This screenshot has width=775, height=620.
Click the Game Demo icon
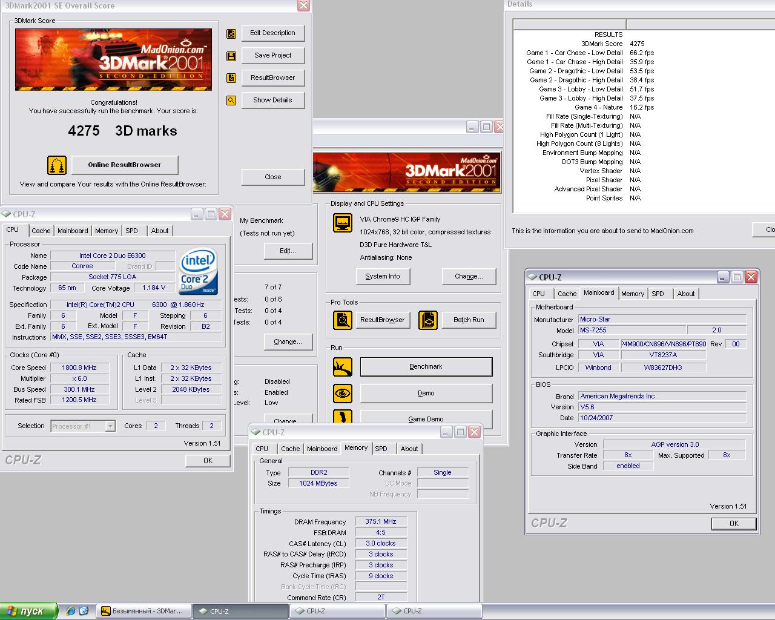coord(343,417)
